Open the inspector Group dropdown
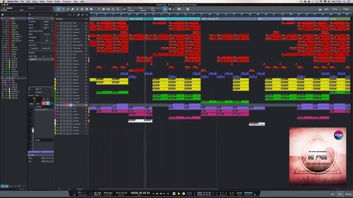 click(46, 25)
